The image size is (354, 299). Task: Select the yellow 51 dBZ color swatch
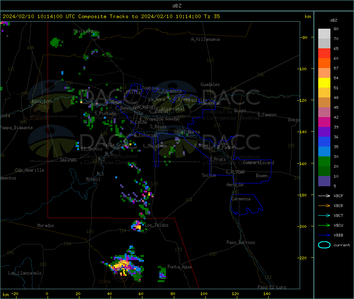pos(324,83)
